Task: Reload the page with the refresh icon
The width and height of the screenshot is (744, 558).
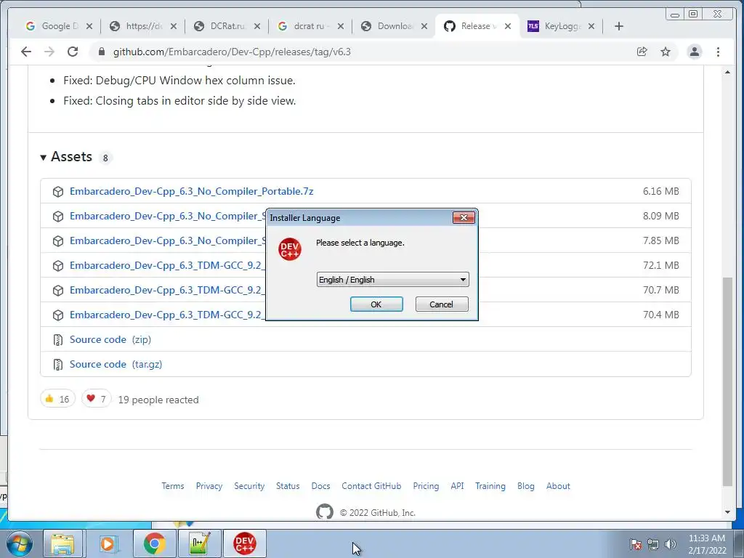Action: pyautogui.click(x=73, y=52)
